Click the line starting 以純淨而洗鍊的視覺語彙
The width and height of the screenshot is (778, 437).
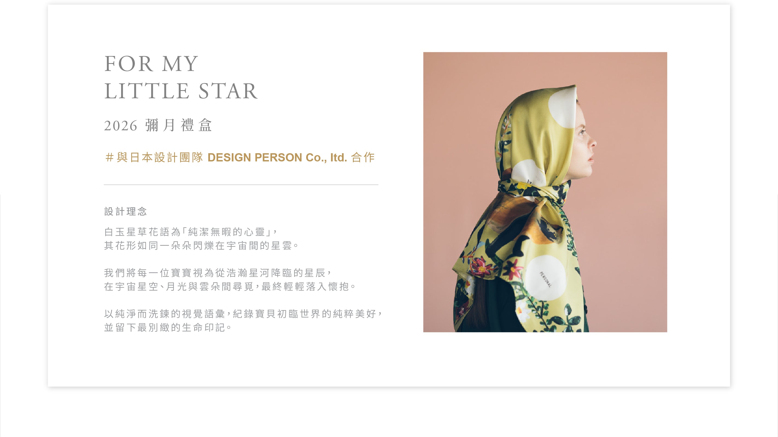(x=243, y=314)
